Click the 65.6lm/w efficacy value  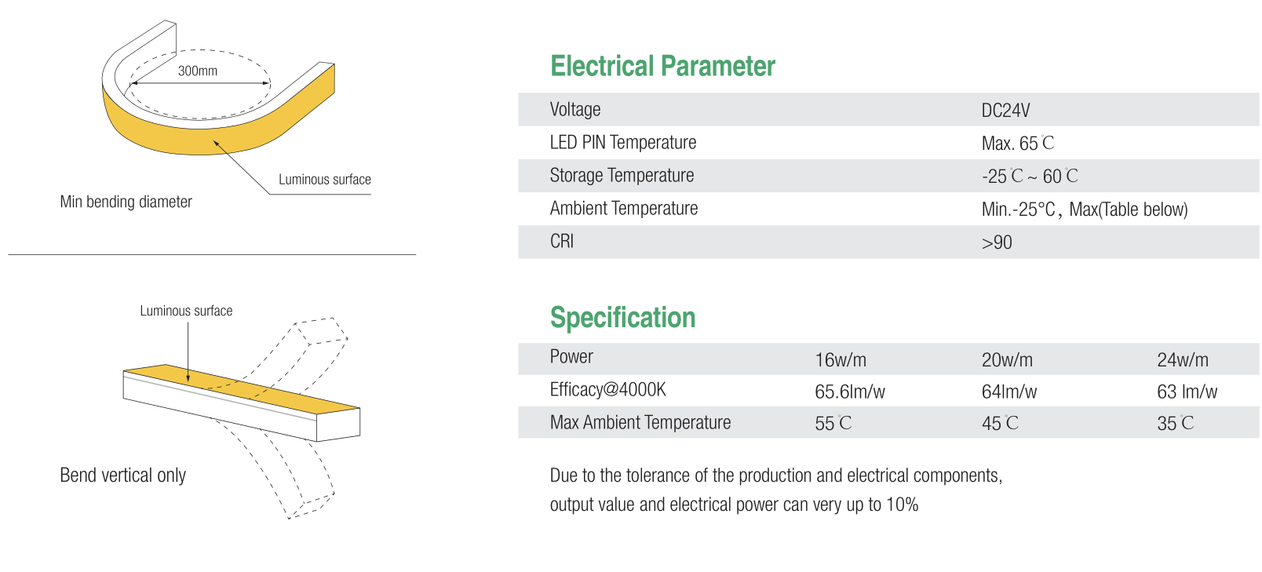pos(850,392)
